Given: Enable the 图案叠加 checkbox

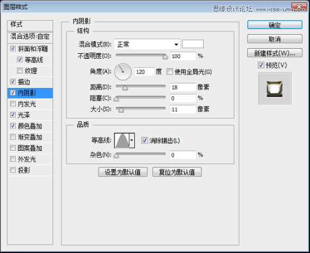Looking at the screenshot, I should point(13,148).
